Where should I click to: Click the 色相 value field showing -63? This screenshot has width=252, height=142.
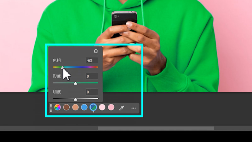coord(92,61)
